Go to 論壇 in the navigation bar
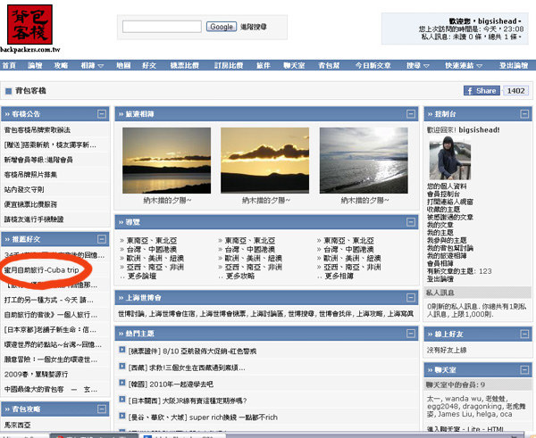The image size is (536, 438). (35, 66)
